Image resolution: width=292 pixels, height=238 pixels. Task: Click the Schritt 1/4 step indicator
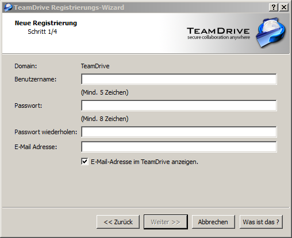coord(43,32)
